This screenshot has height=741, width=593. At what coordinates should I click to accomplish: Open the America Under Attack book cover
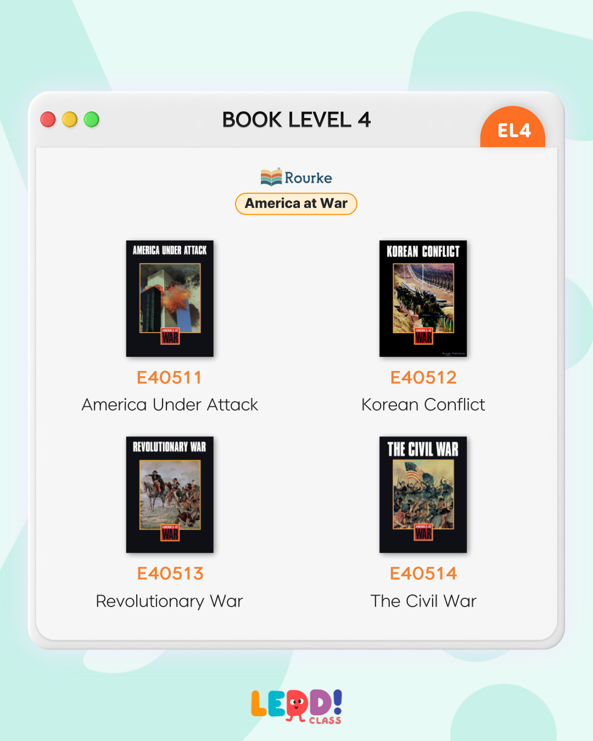(x=170, y=299)
